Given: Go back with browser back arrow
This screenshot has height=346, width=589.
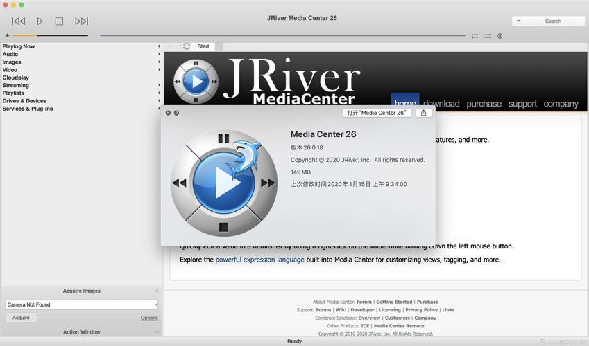Looking at the screenshot, I should (x=171, y=46).
